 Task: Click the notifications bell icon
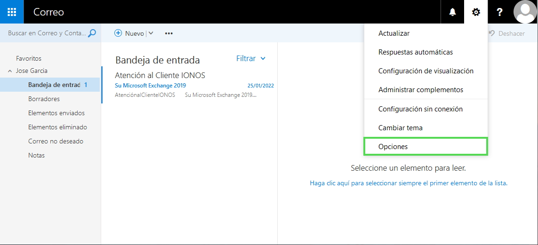click(x=452, y=12)
